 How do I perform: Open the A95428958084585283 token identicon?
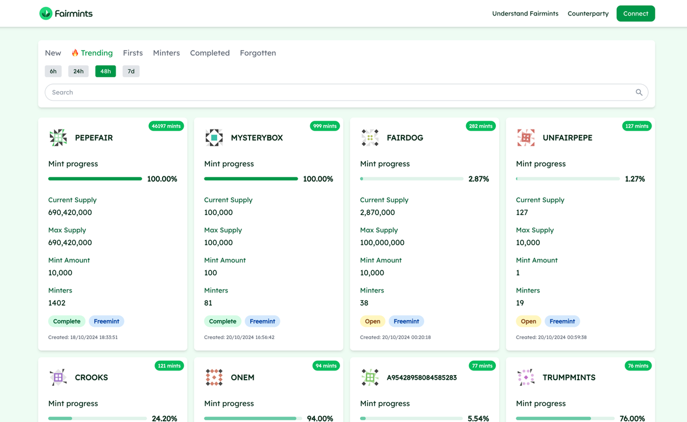pos(370,378)
